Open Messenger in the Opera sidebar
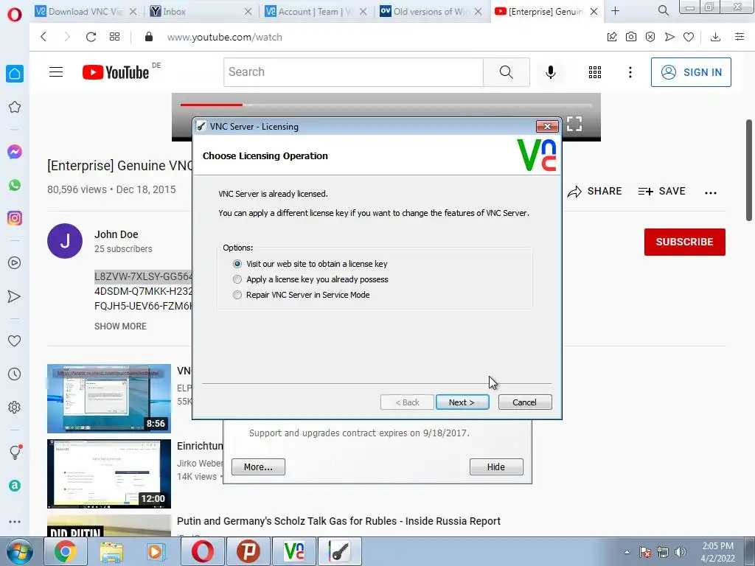Screen dimensions: 755x566 coord(15,152)
